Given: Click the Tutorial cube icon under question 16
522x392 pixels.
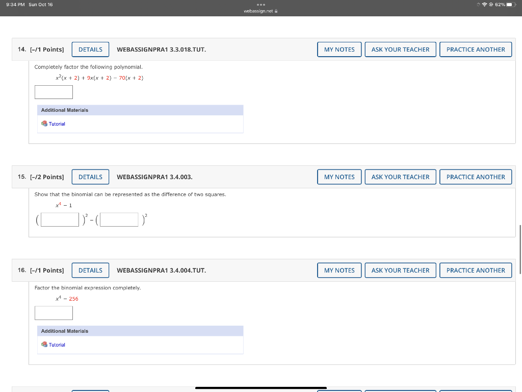Looking at the screenshot, I should pyautogui.click(x=44, y=345).
